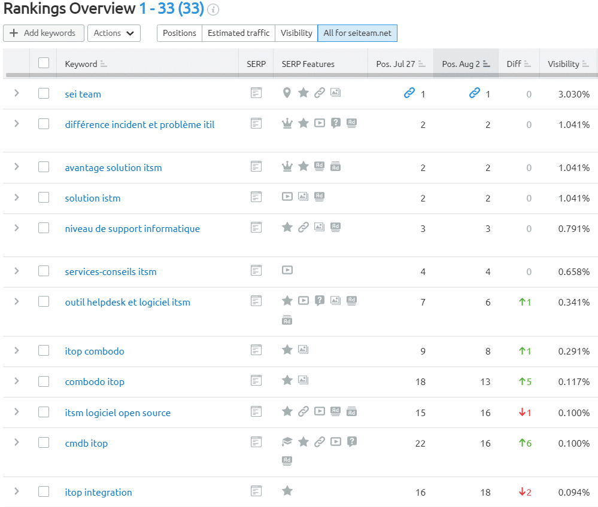
Task: Toggle the select-all checkbox in header
Action: point(44,63)
